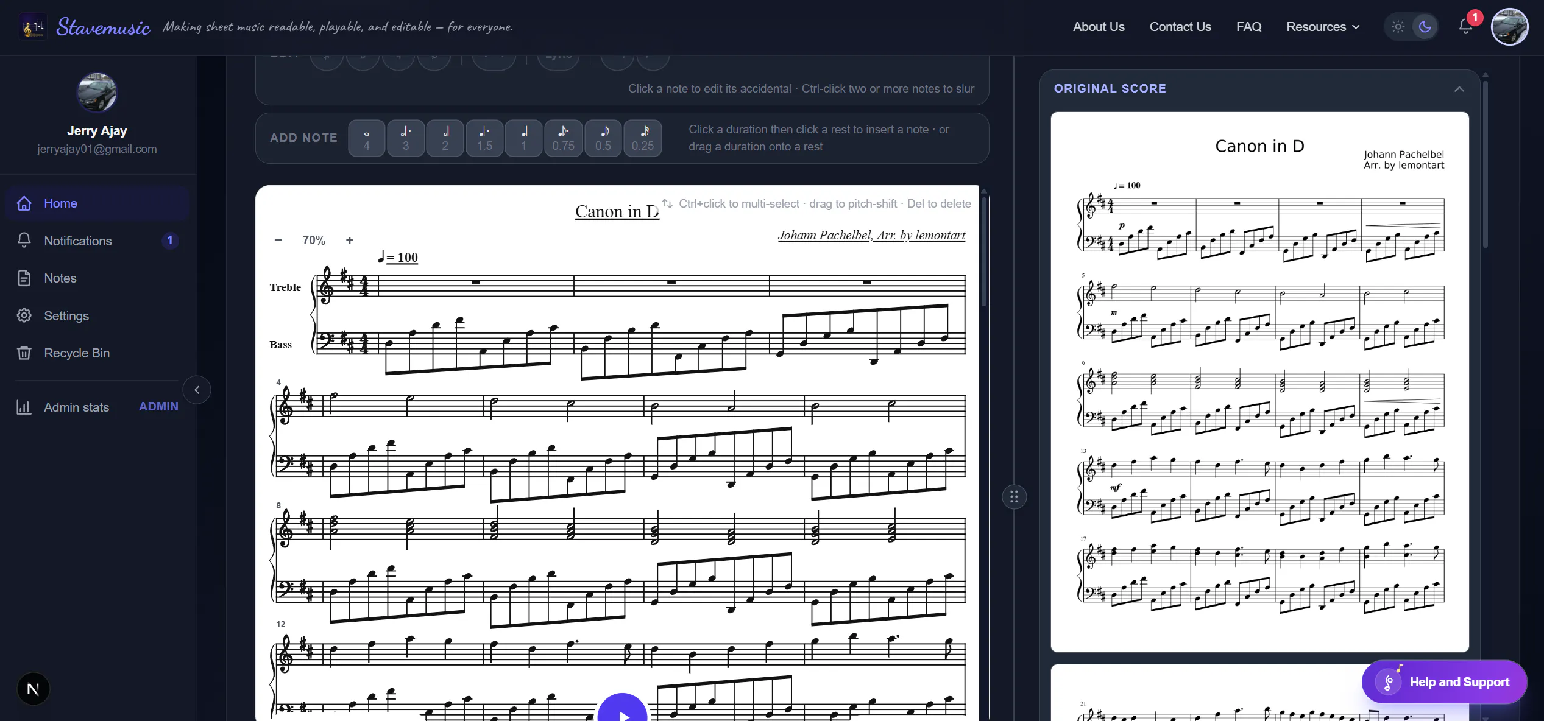This screenshot has width=1544, height=721.
Task: Click the Next.js N badge icon
Action: coord(34,689)
